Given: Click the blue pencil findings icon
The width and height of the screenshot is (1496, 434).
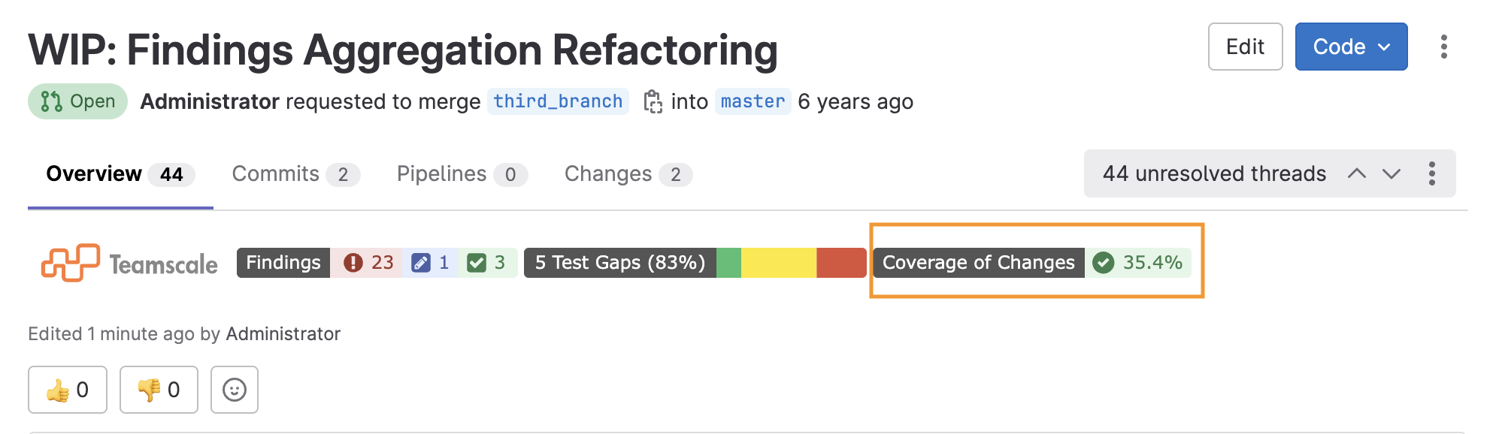Looking at the screenshot, I should tap(421, 263).
